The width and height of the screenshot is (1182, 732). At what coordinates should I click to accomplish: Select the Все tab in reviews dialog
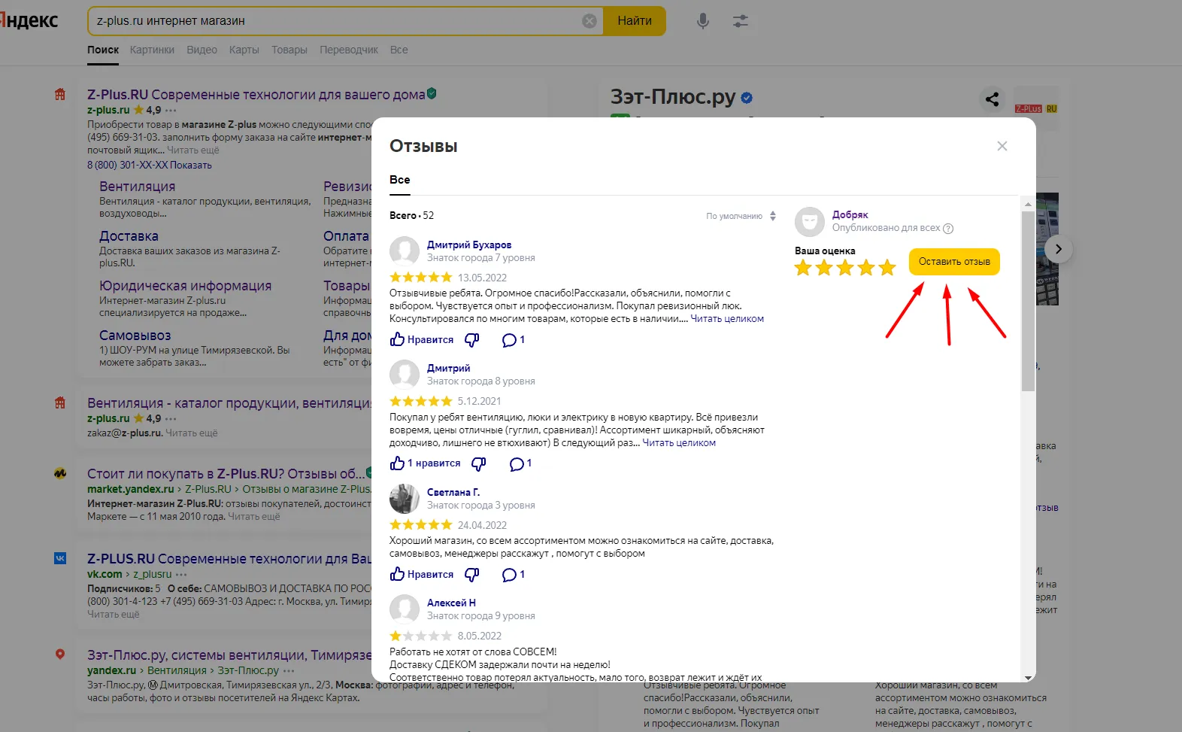click(399, 180)
